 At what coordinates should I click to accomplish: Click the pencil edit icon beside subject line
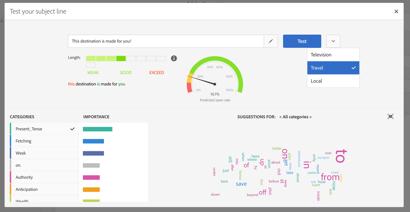tap(271, 41)
